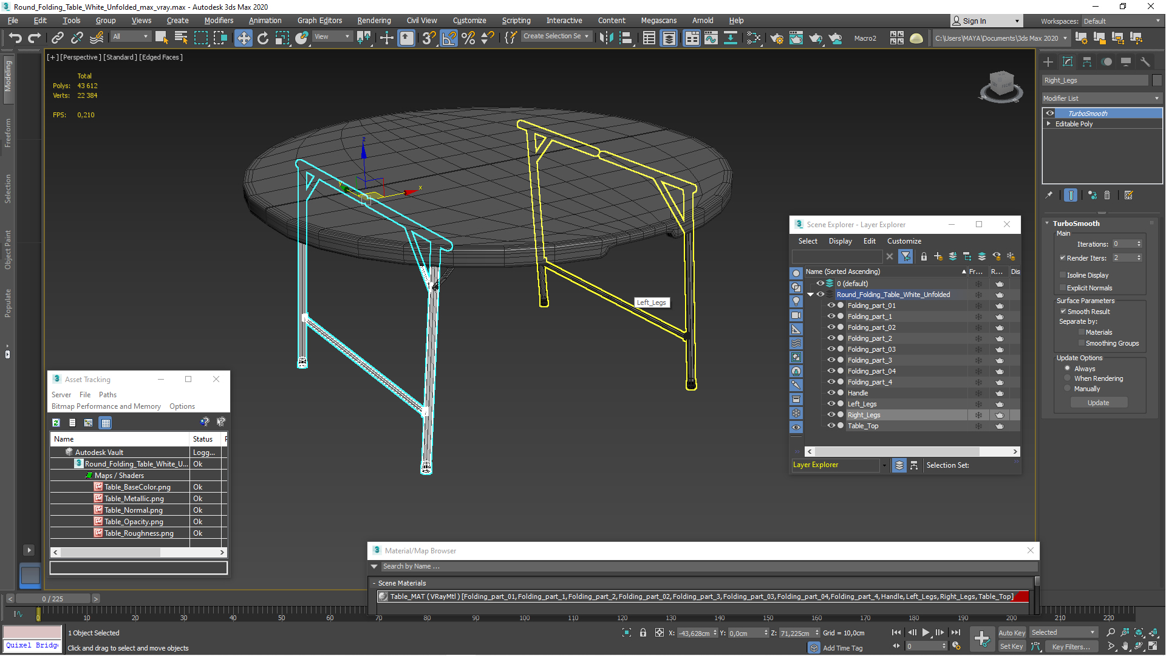Screen dimensions: 1166x656
Task: Click Remove modifier trash icon
Action: [1107, 195]
